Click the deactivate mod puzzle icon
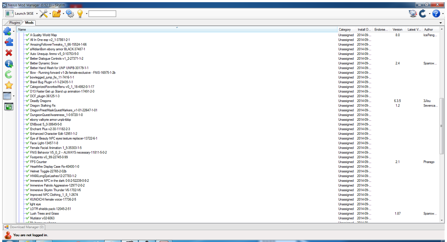 pos(9,42)
